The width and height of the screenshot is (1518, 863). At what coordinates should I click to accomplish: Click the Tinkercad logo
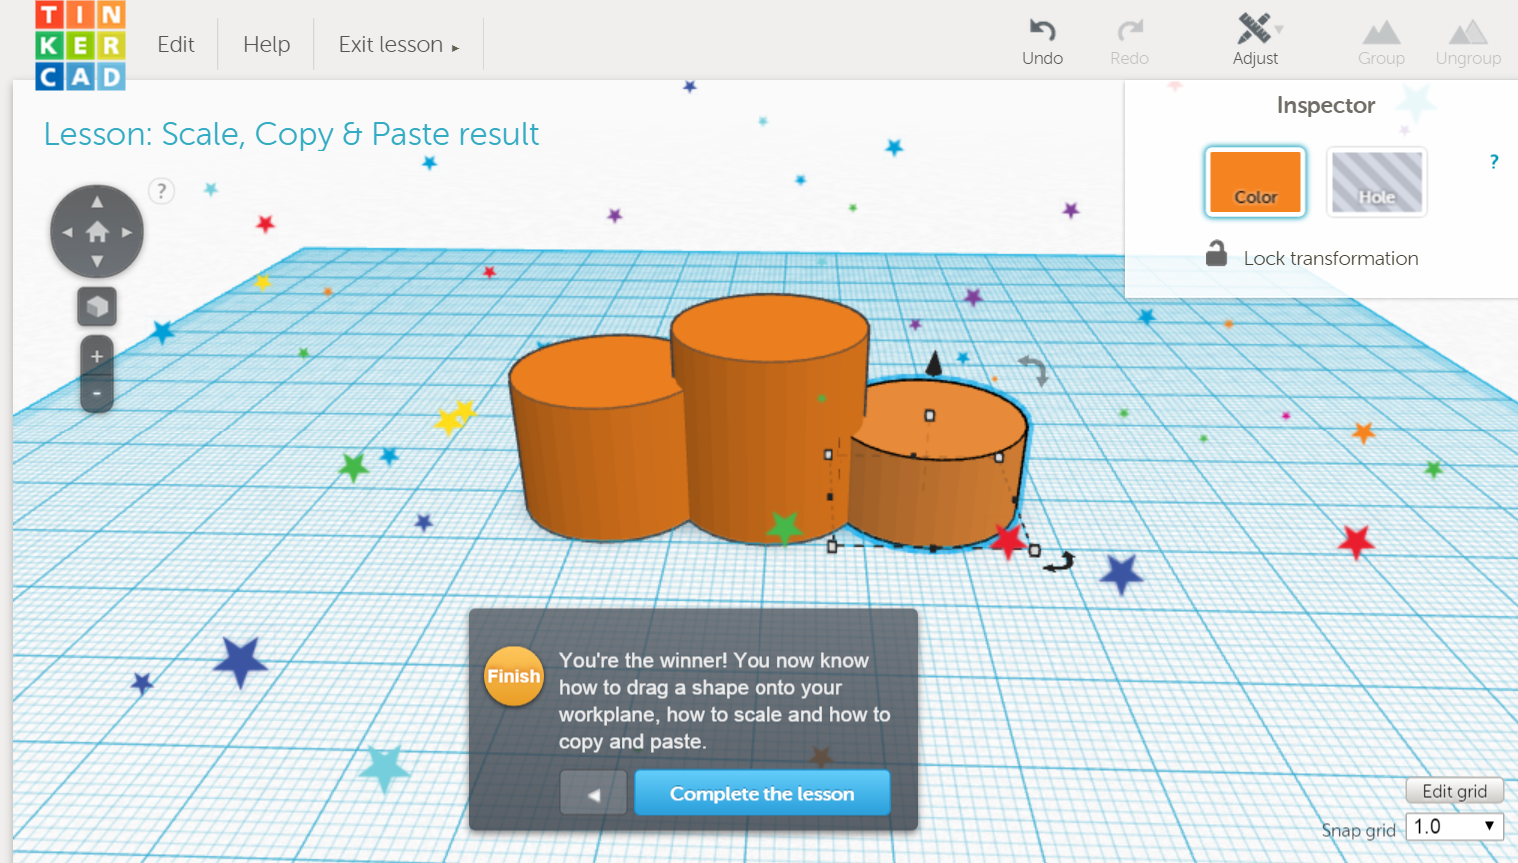pos(80,45)
